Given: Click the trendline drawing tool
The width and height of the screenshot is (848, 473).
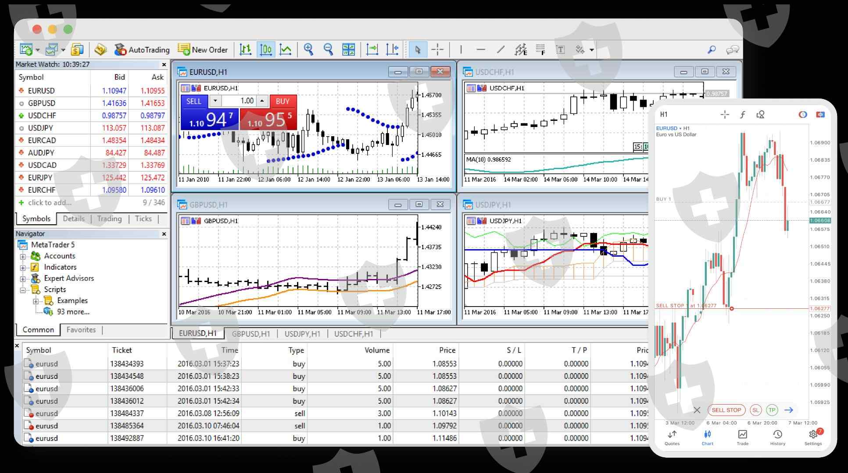Looking at the screenshot, I should tap(501, 49).
